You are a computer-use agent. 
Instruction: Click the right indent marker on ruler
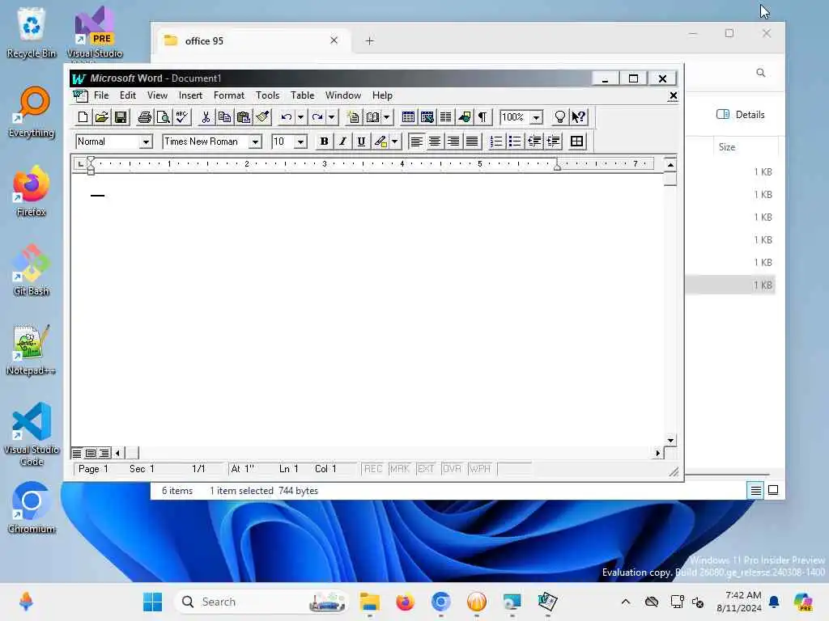tap(557, 167)
